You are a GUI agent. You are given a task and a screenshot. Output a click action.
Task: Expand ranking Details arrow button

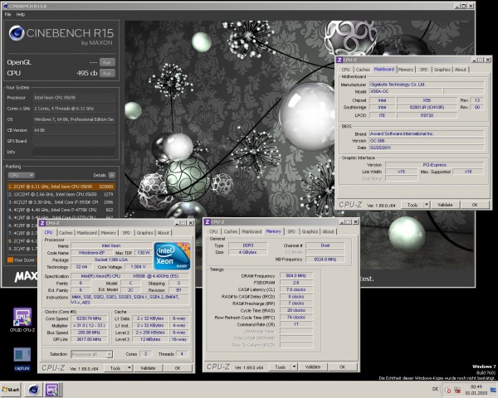pyautogui.click(x=112, y=175)
